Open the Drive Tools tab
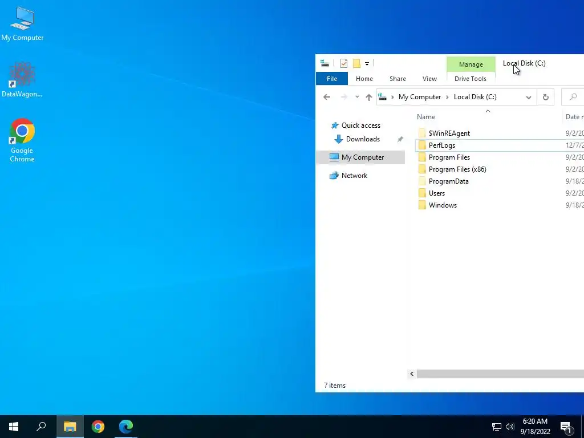Image resolution: width=584 pixels, height=438 pixels. (x=471, y=79)
